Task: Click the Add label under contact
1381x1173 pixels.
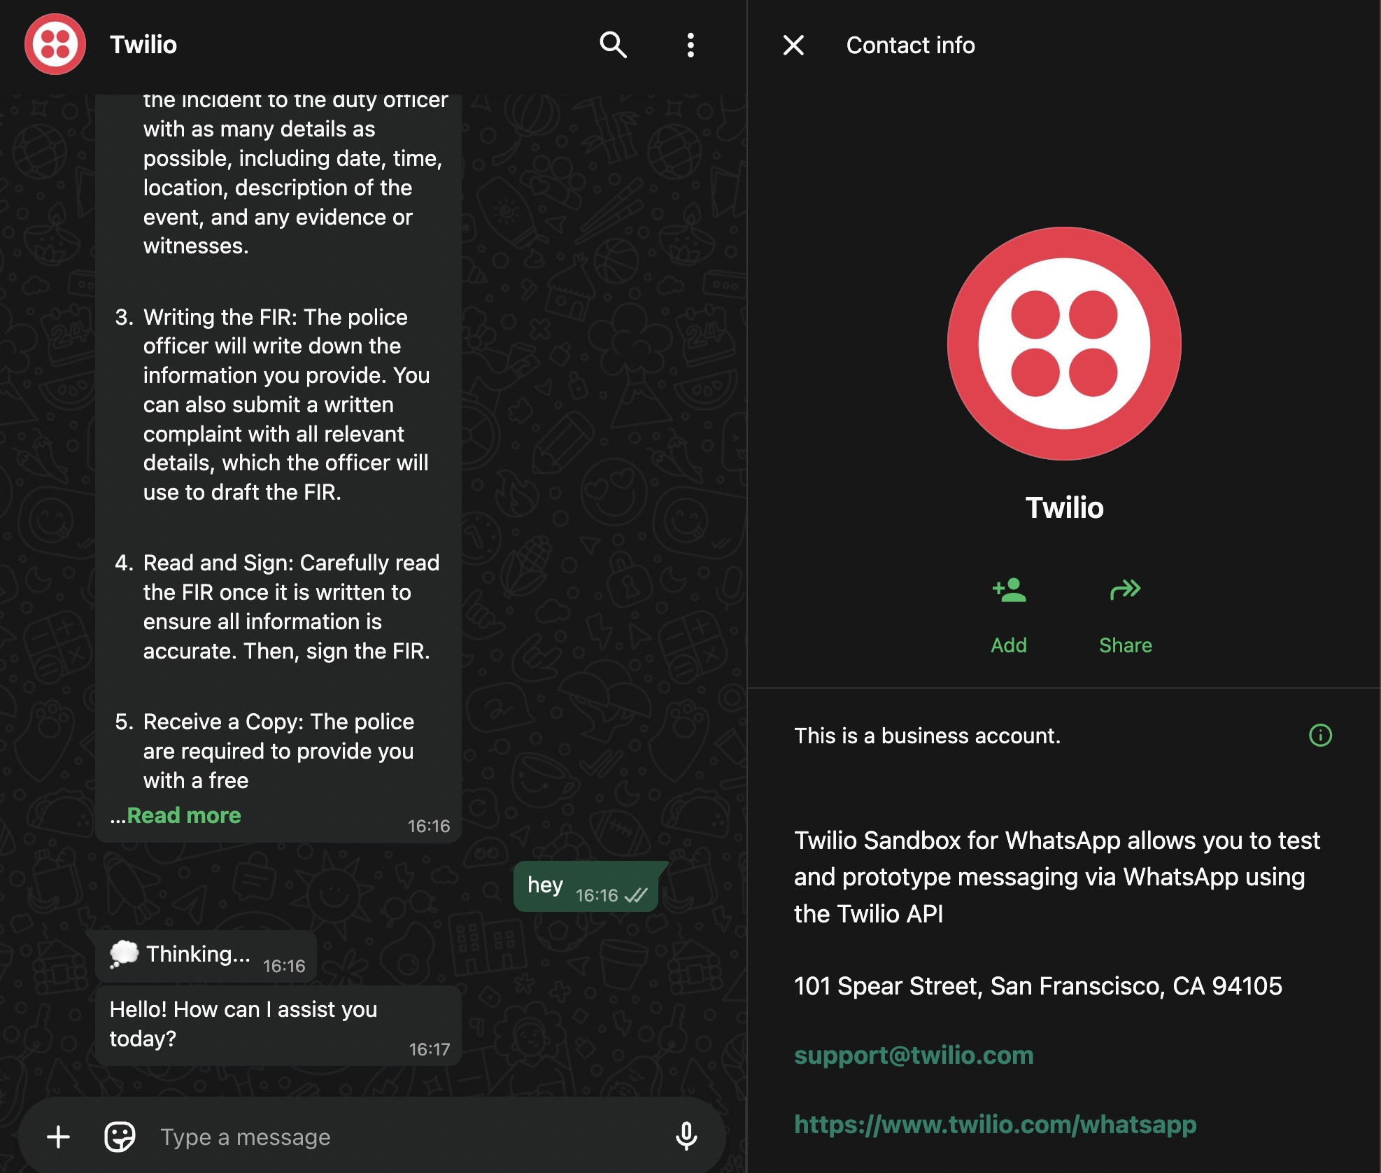Action: (1009, 645)
